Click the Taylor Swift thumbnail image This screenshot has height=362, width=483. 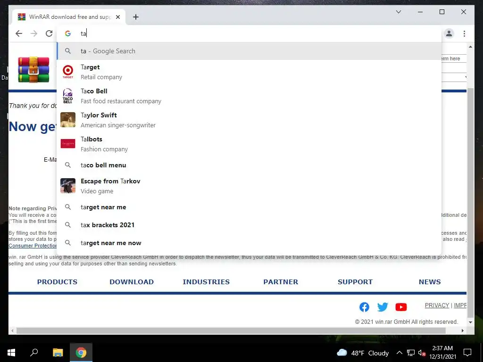(68, 120)
